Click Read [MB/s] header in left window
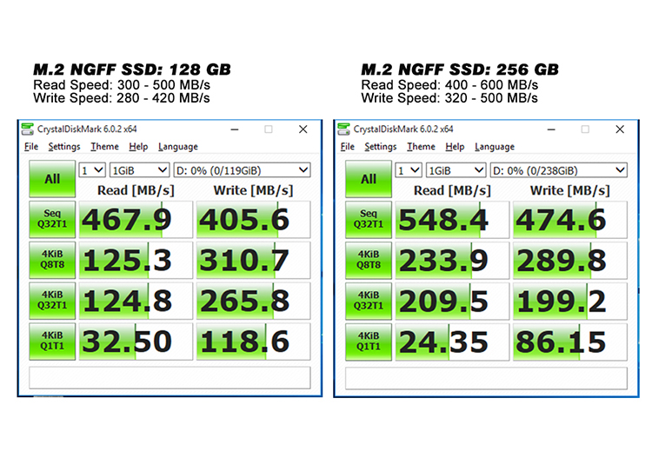The height and width of the screenshot is (458, 652). 136,190
